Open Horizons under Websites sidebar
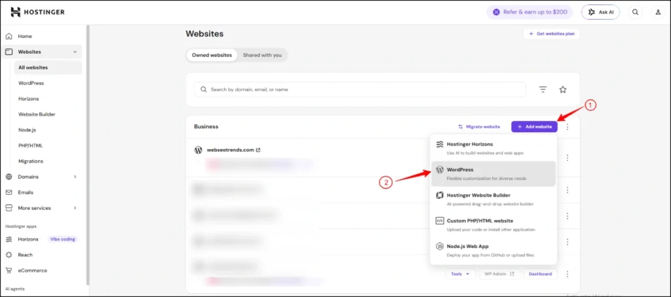Viewport: 671px width, 297px height. (28, 99)
